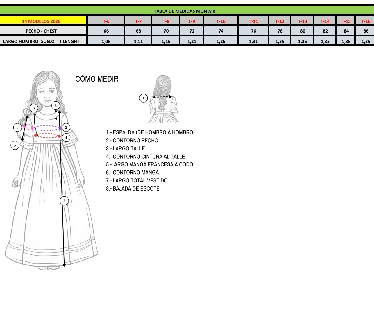
Task: Select the circled number 7 on skirt
Action: (x=64, y=200)
